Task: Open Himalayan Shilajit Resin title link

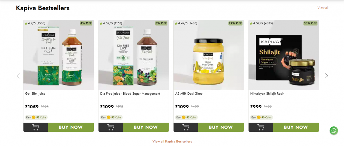Action: [267, 93]
